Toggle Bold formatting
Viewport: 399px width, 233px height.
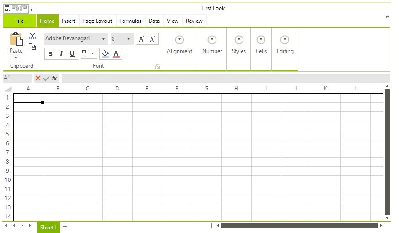pos(50,54)
